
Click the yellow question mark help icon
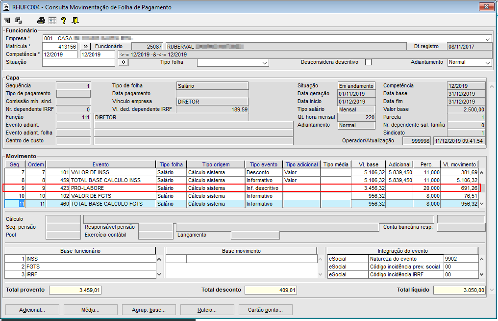(64, 21)
